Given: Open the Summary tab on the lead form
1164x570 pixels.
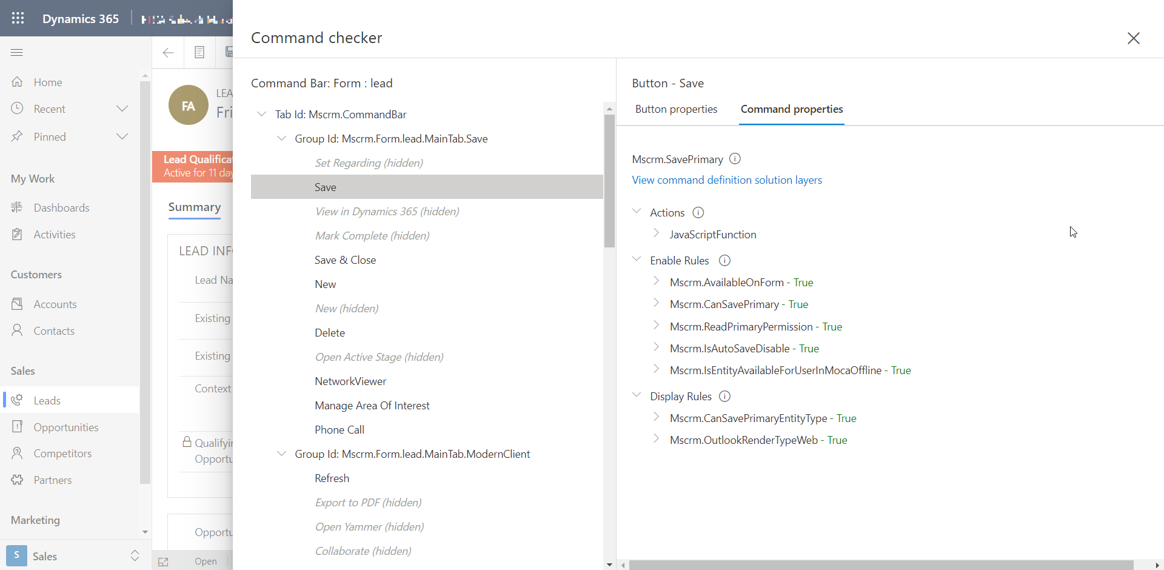Looking at the screenshot, I should click(194, 207).
